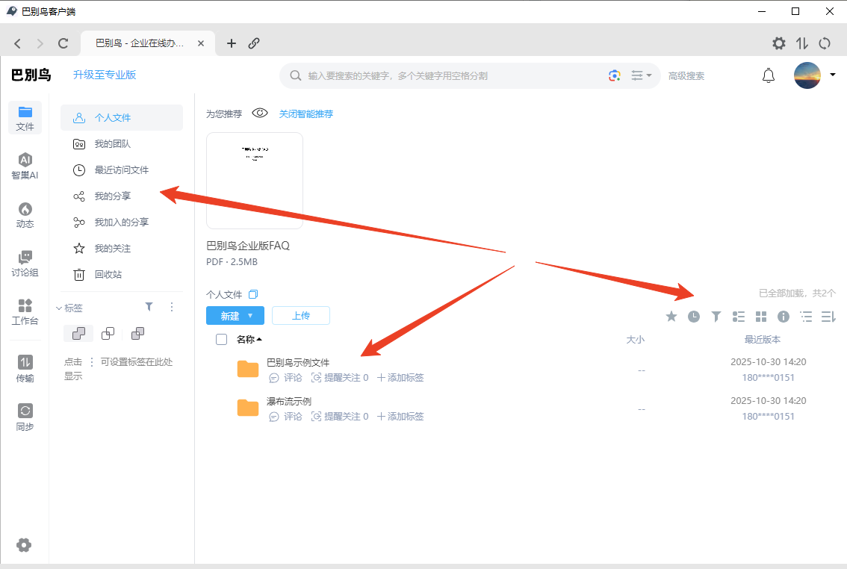Click the 升级至专业版 link
This screenshot has width=847, height=569.
[x=105, y=75]
